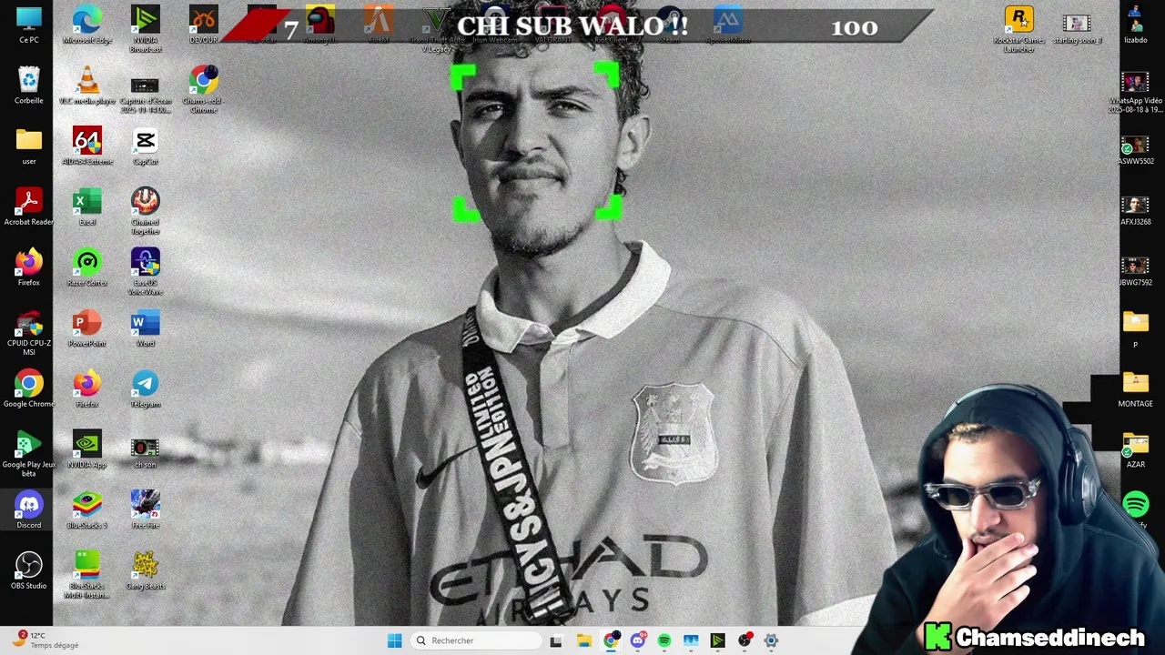1165x655 pixels.
Task: Select the user folder icon
Action: click(28, 146)
